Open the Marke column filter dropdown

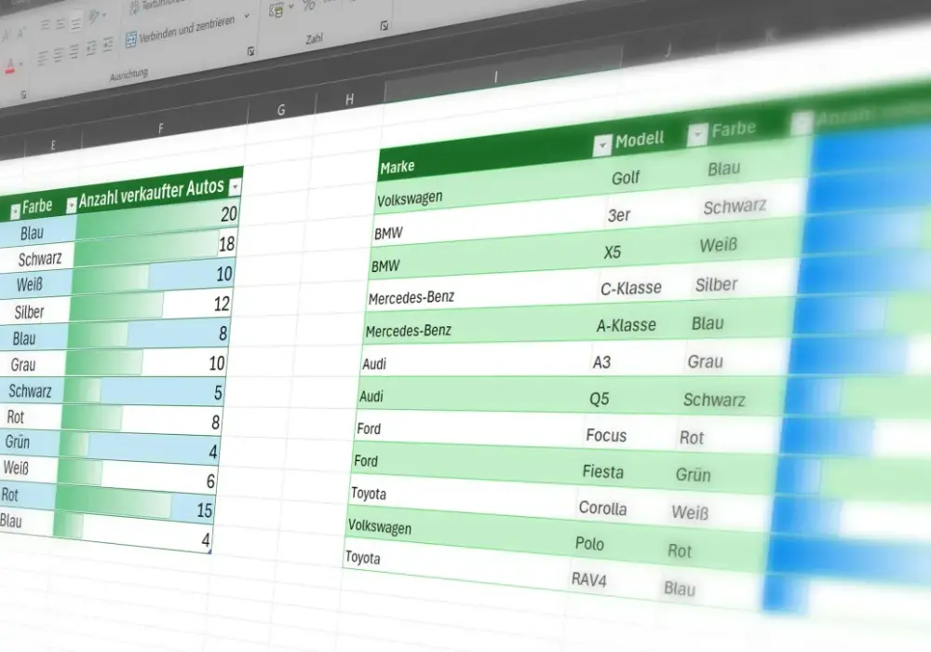tap(602, 145)
